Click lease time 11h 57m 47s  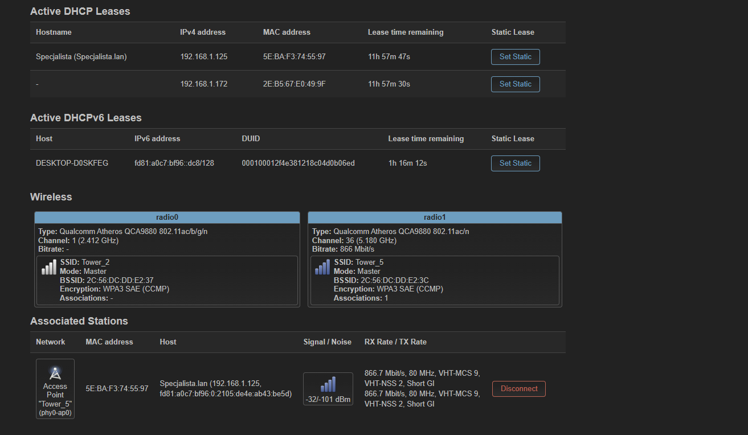click(389, 57)
